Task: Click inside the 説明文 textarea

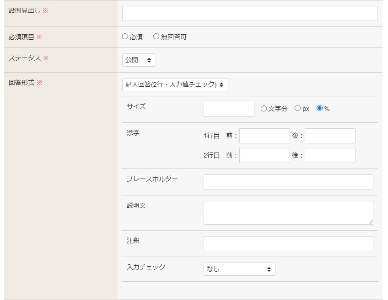Action: [x=288, y=213]
